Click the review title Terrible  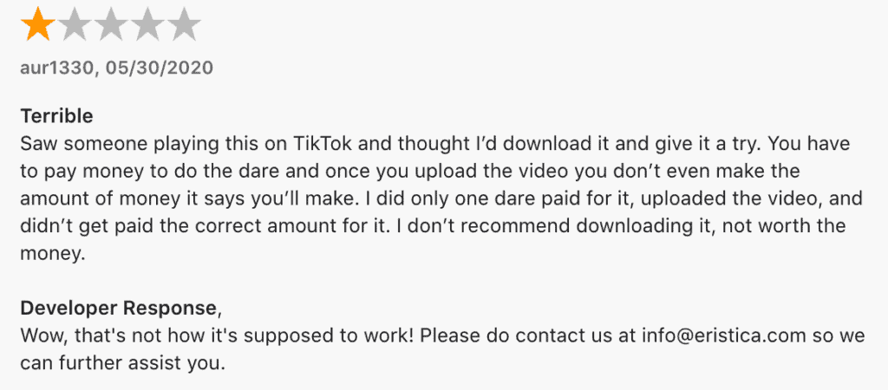pyautogui.click(x=56, y=117)
